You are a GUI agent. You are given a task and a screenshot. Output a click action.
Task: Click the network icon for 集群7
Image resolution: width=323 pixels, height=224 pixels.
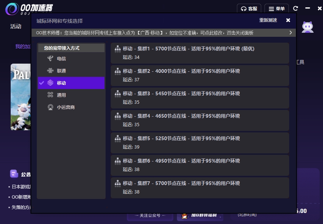pyautogui.click(x=118, y=183)
